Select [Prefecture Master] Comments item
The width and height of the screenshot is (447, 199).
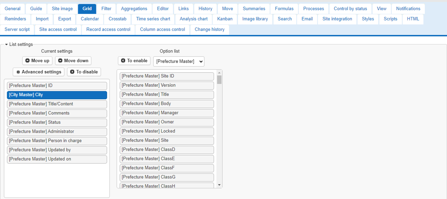coord(57,113)
